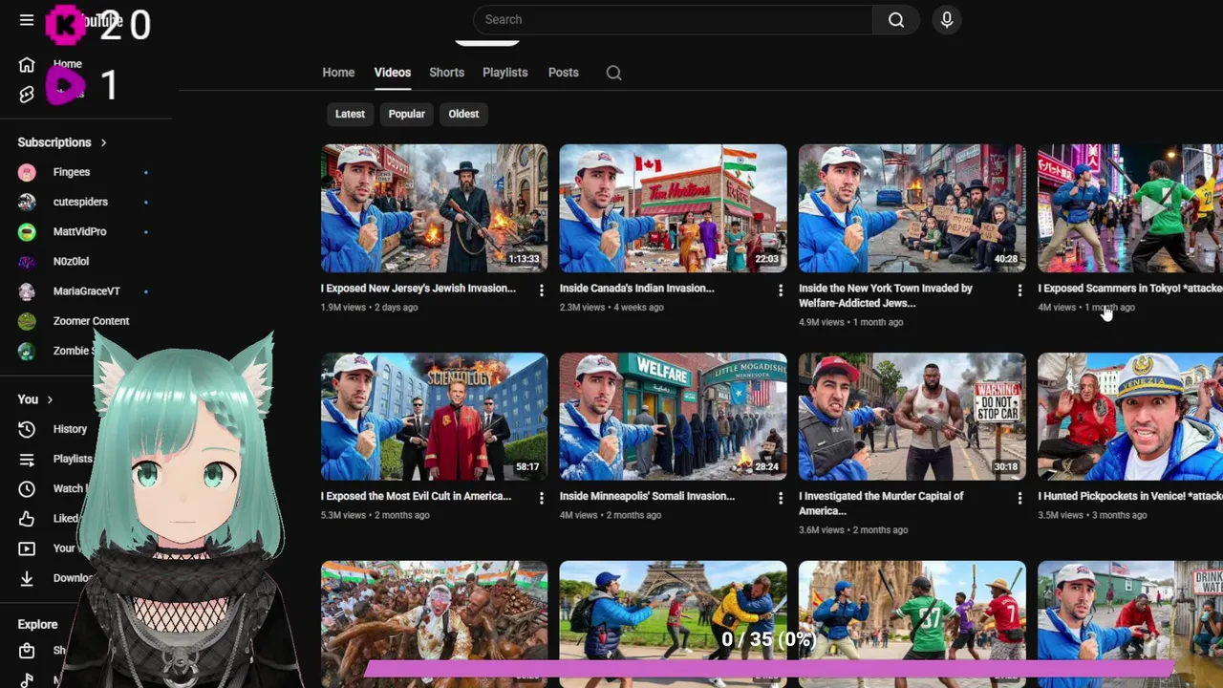1223x688 pixels.
Task: Sort videos by Latest chip
Action: pyautogui.click(x=350, y=114)
